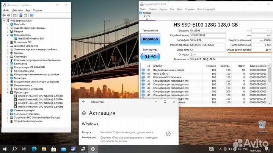Collapse the Процессоры node
Image resolution: width=273 pixels, height=153 pixels.
click(x=8, y=92)
